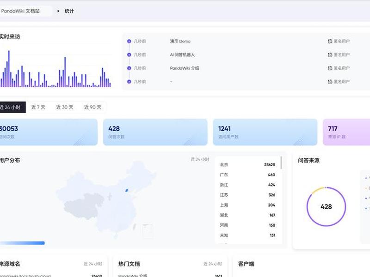Click the breadcrumb arrow before 统计
Screen dimensions: 370x277
pyautogui.click(x=58, y=11)
